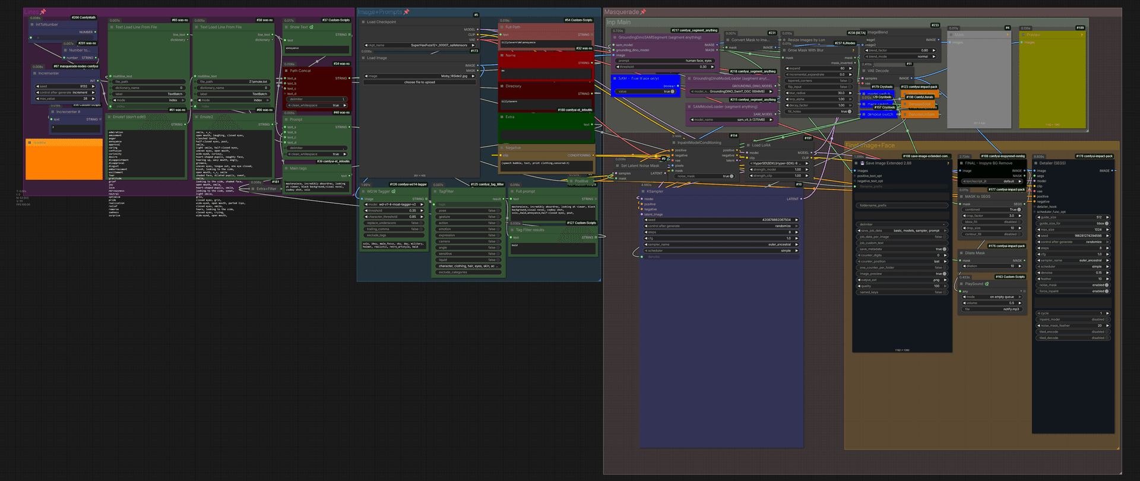The image size is (1140, 481).
Task: Click the KSampler seed value 420878882067504
Action: point(721,220)
